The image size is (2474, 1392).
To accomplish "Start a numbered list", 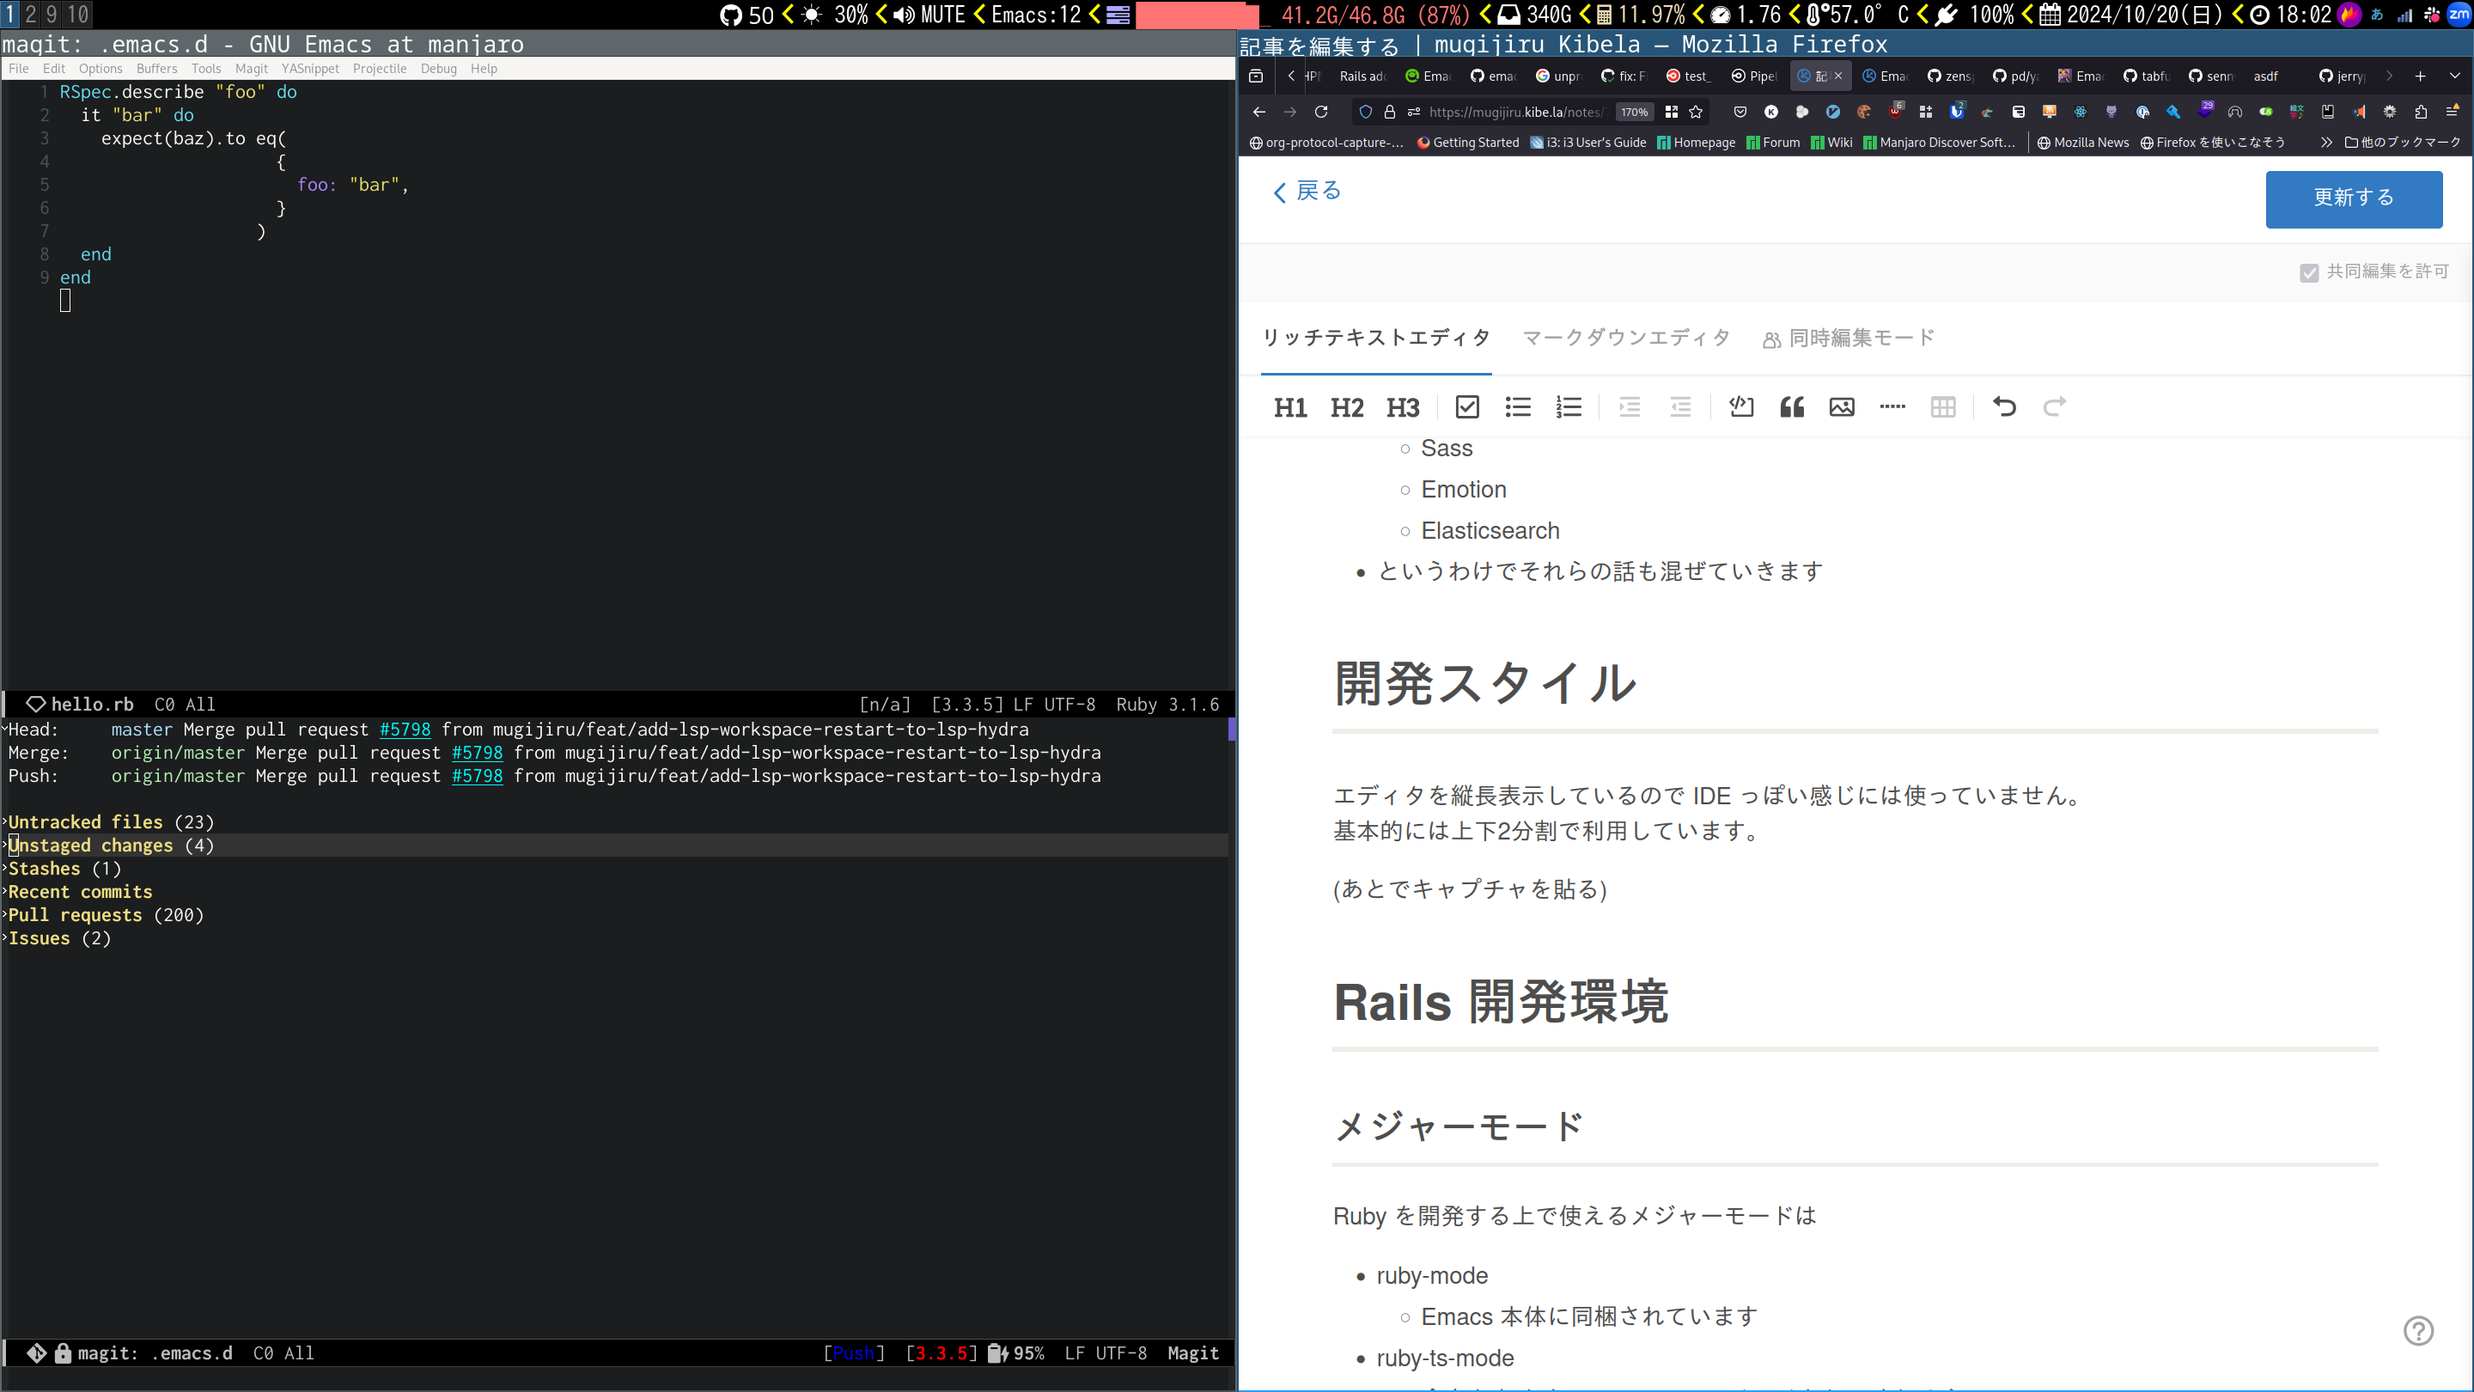I will pos(1569,407).
